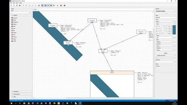Expand the Visualization nodes group

[21, 92]
